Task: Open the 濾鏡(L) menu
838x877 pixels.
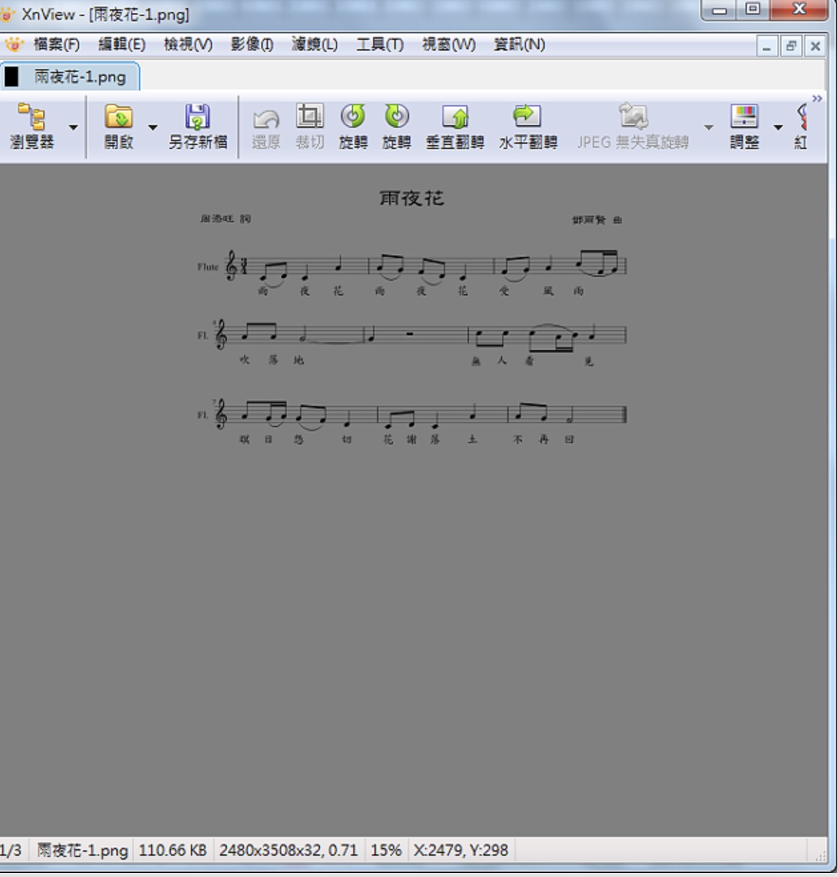Action: tap(315, 45)
